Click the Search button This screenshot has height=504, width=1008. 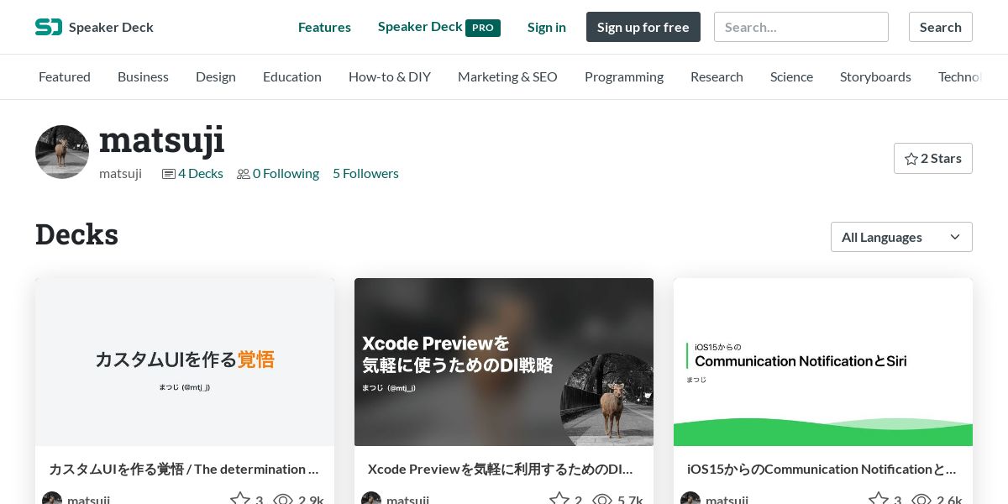point(941,27)
